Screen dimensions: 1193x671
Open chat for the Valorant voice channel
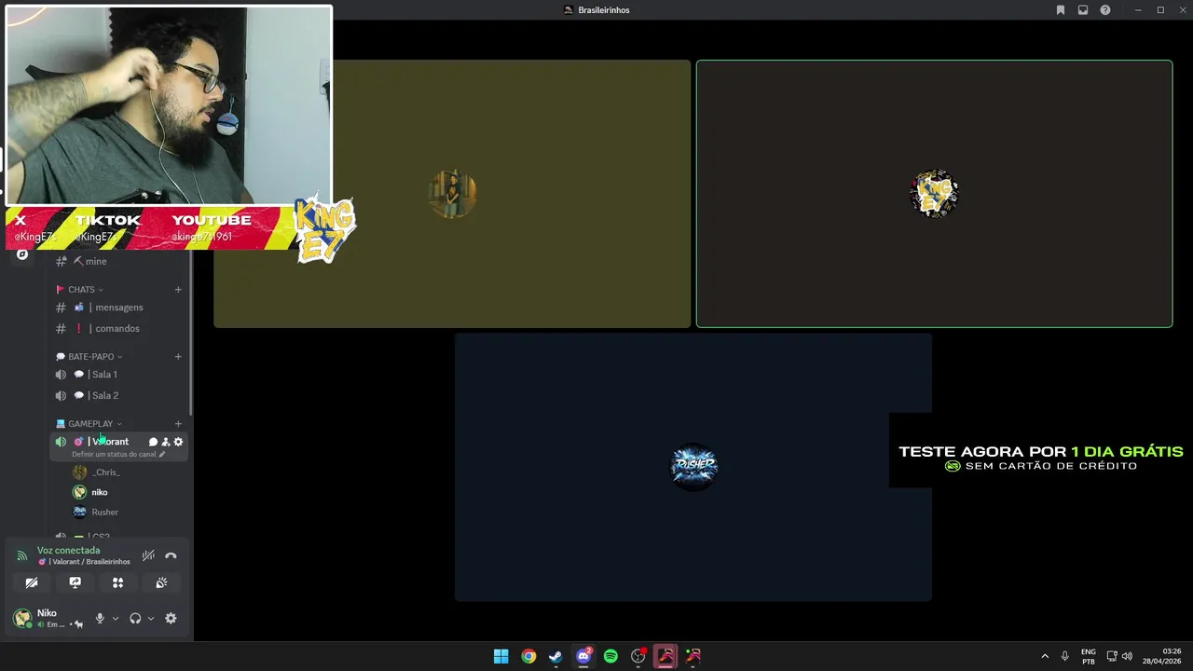153,442
